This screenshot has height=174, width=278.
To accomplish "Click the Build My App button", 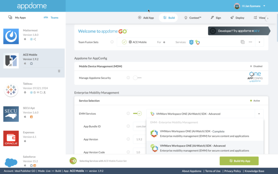I will click(x=239, y=161).
